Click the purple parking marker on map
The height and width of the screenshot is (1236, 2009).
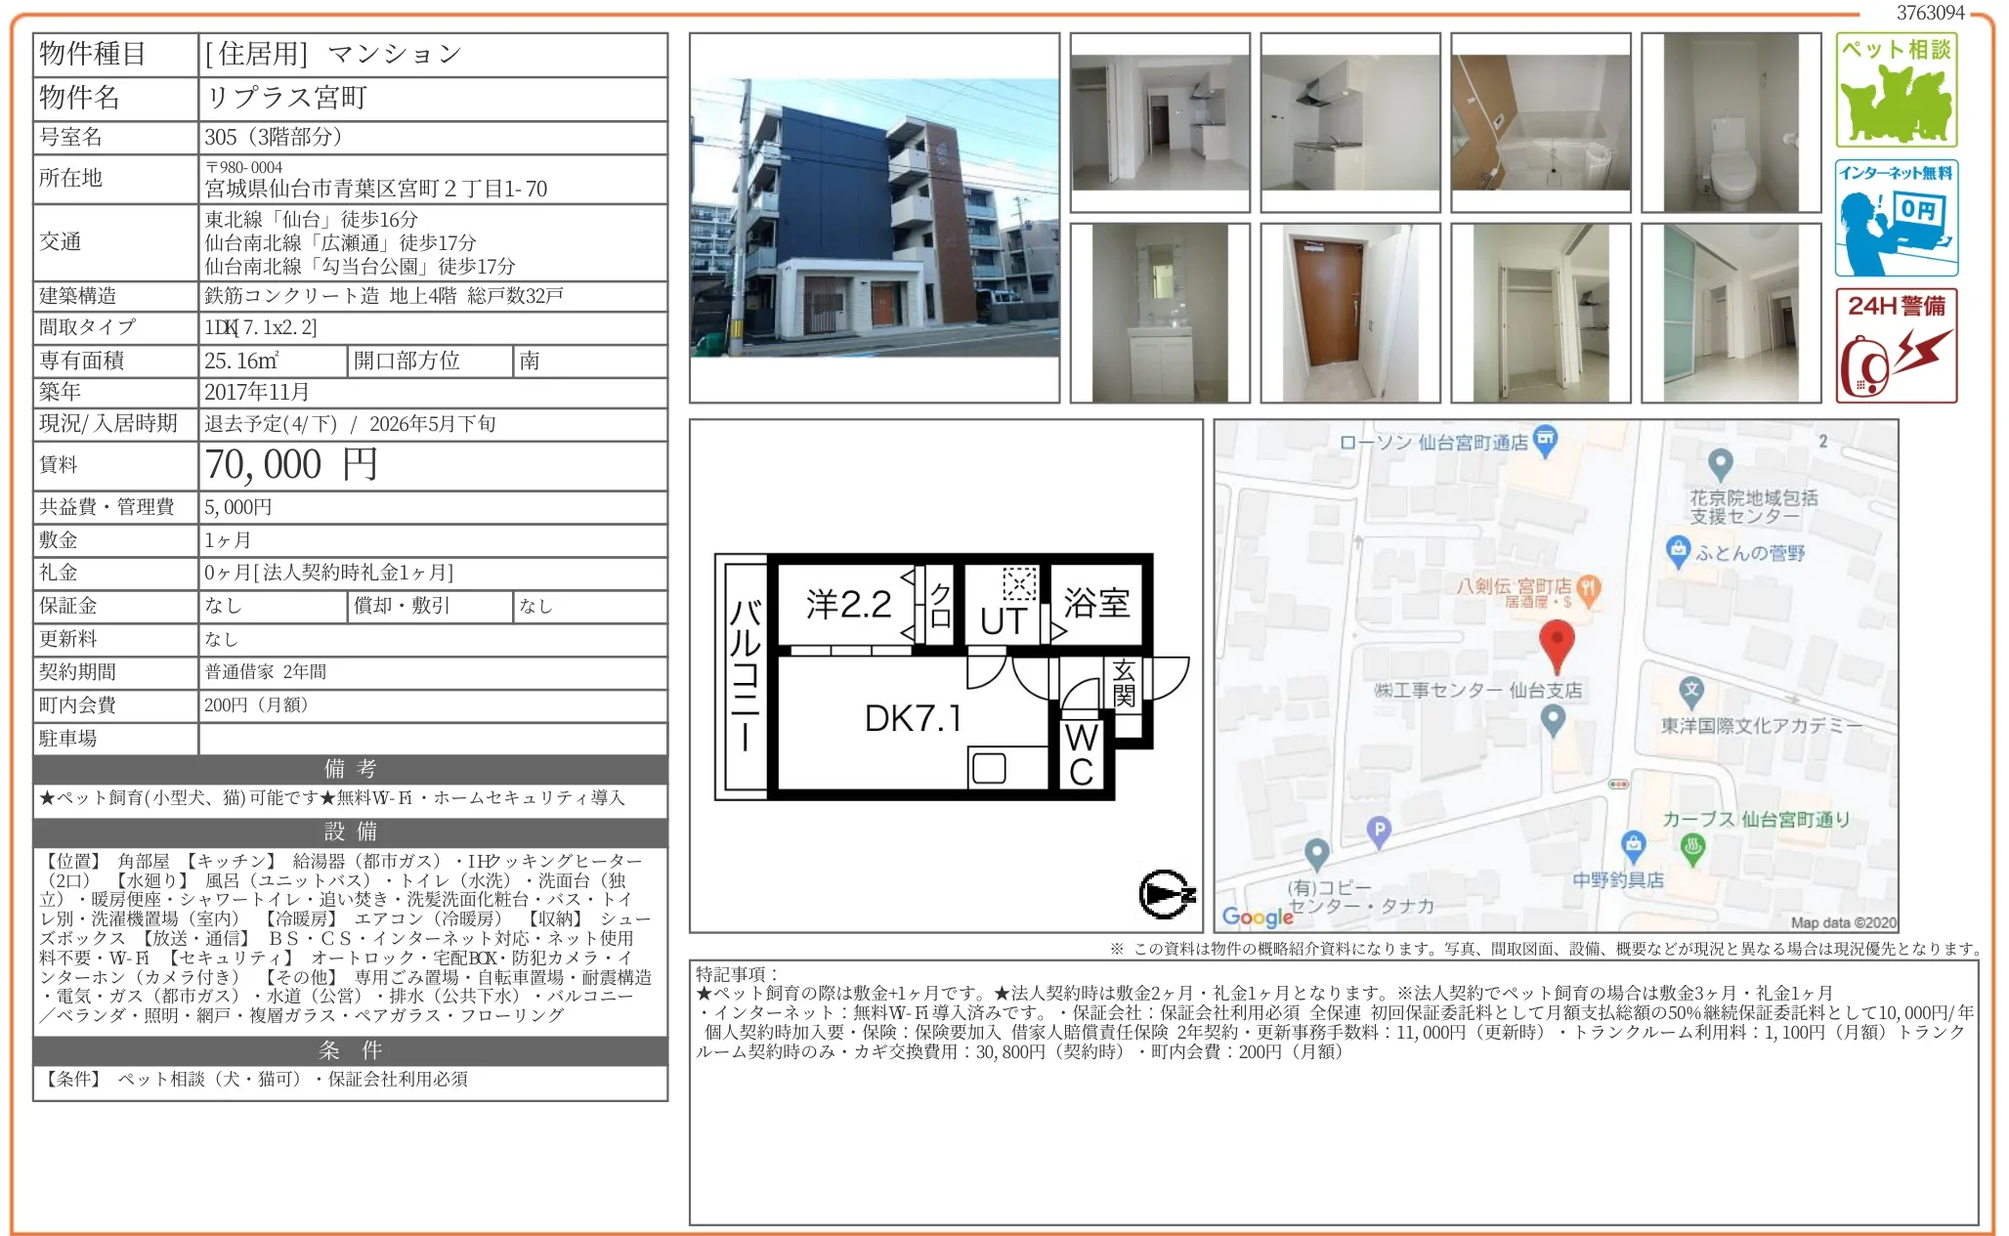[1378, 831]
